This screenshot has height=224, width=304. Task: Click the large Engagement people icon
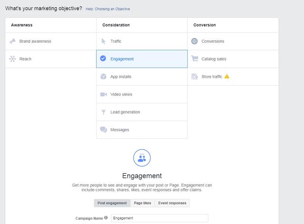pyautogui.click(x=142, y=158)
